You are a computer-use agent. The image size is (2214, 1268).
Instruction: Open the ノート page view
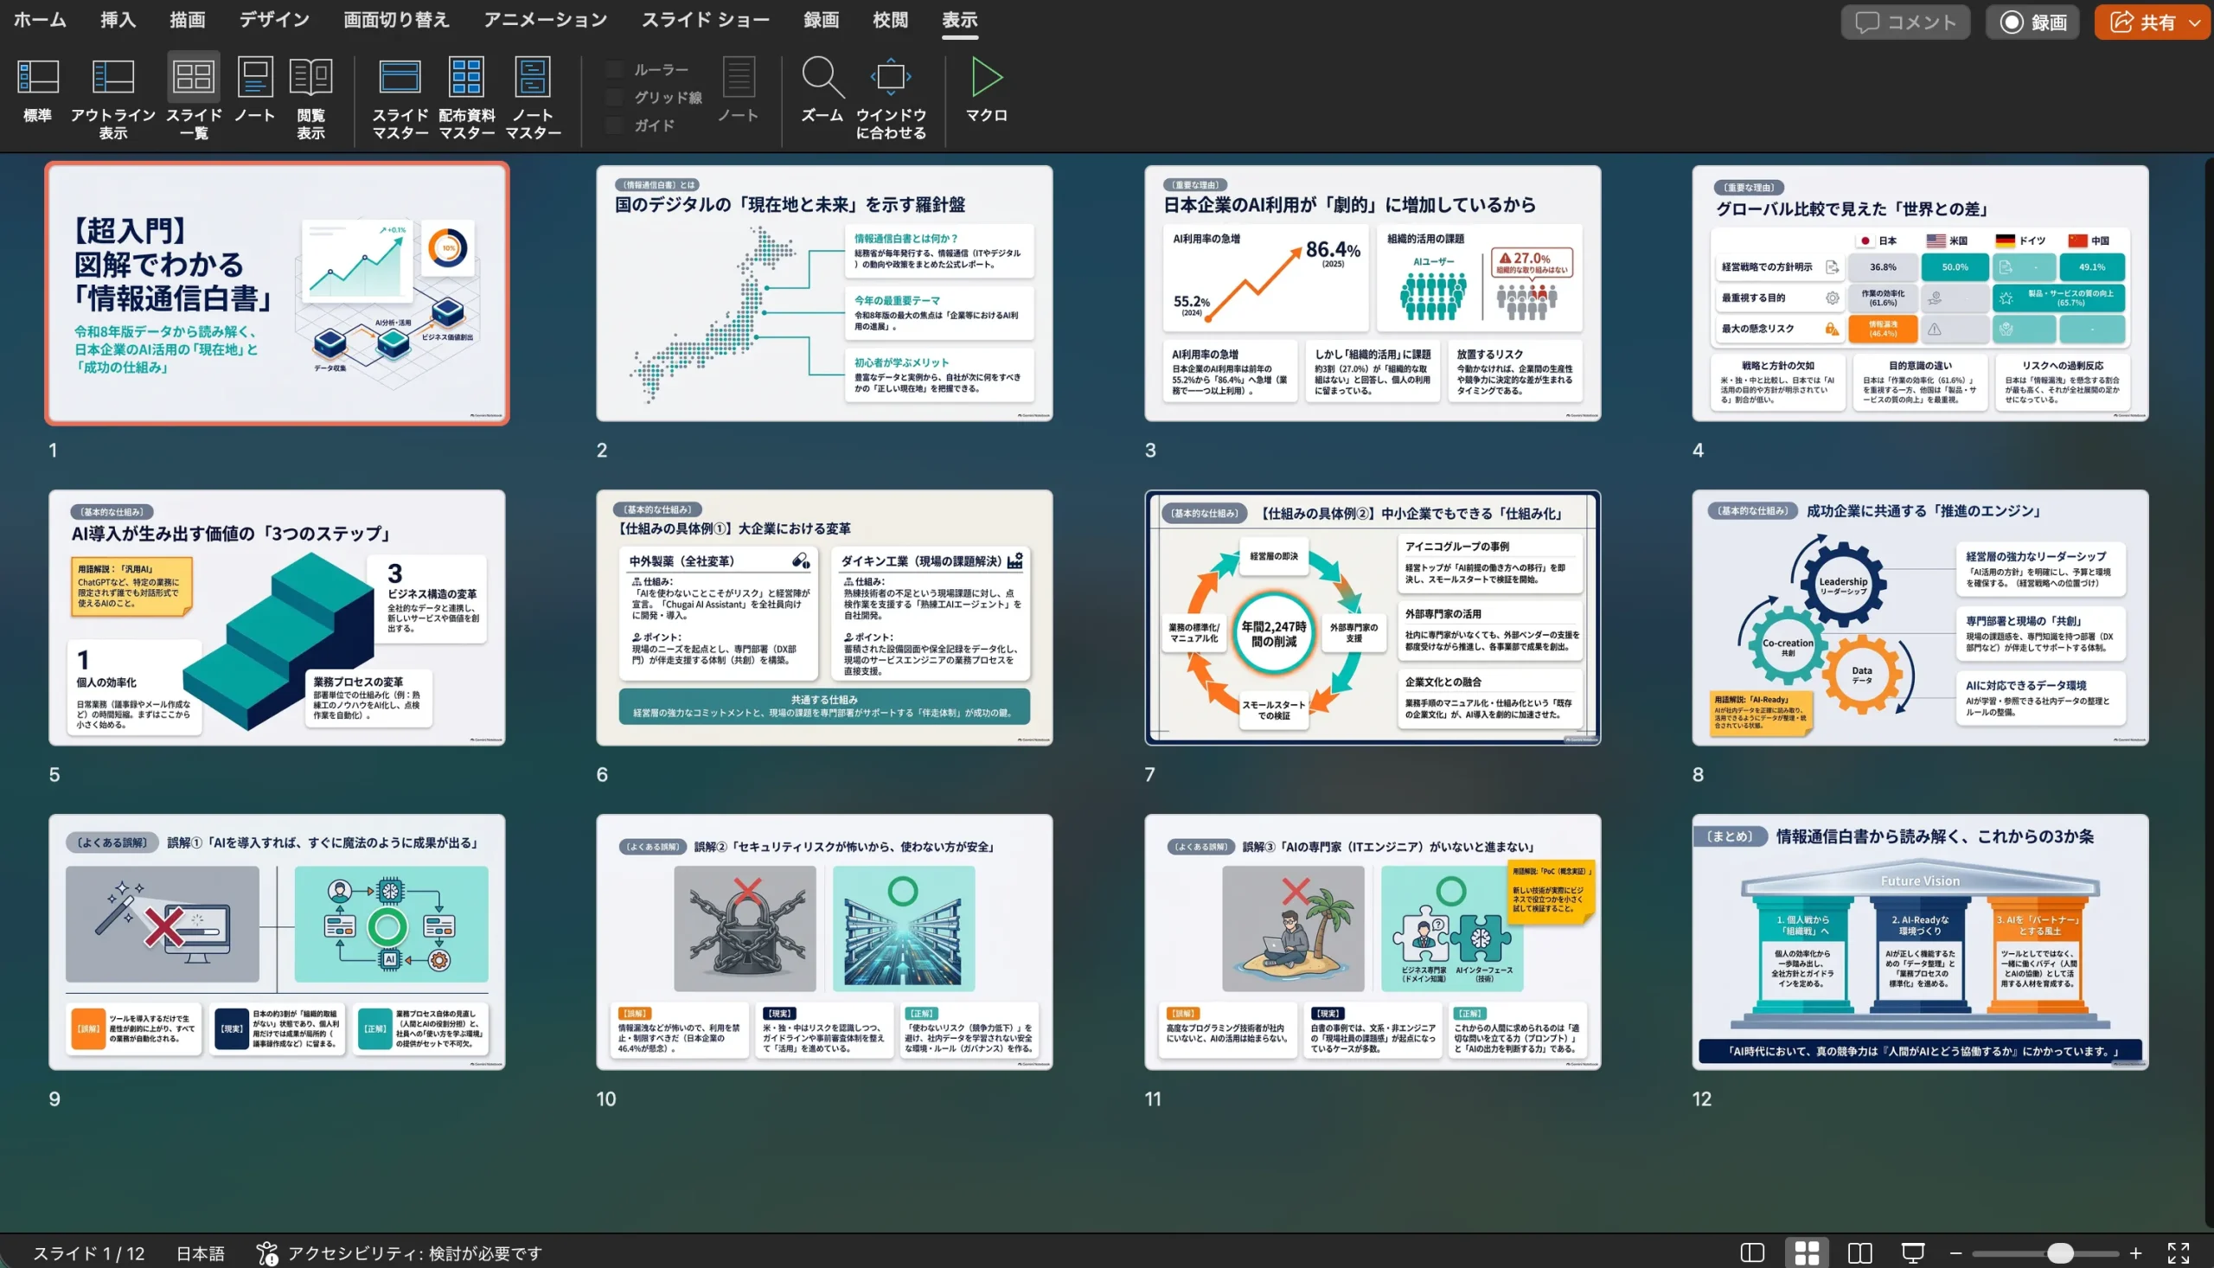coord(255,91)
